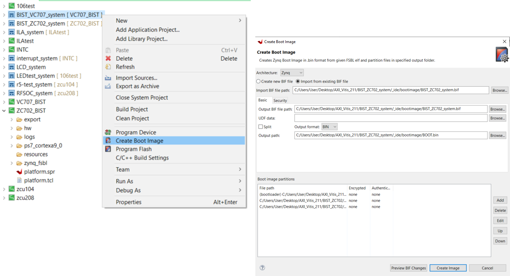Viewport: 510px width, 276px height.
Task: Click the Down partition button
Action: point(500,241)
